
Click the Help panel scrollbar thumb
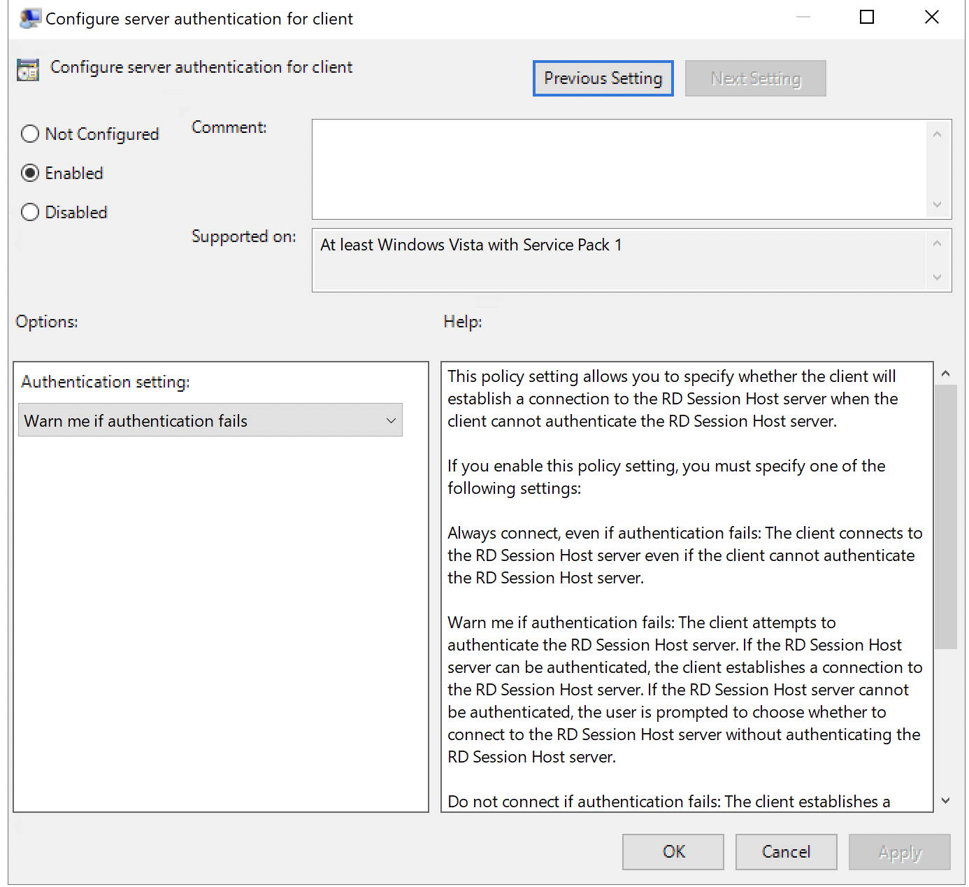945,516
